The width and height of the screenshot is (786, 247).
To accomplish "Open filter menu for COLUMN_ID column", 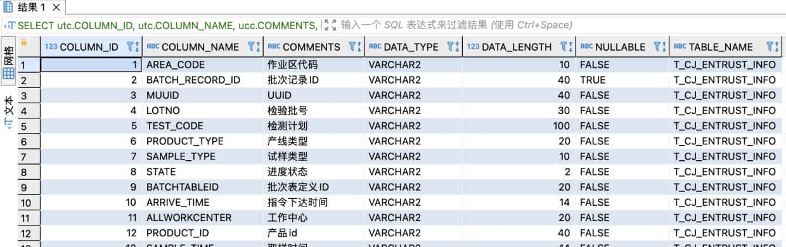I will coord(132,47).
